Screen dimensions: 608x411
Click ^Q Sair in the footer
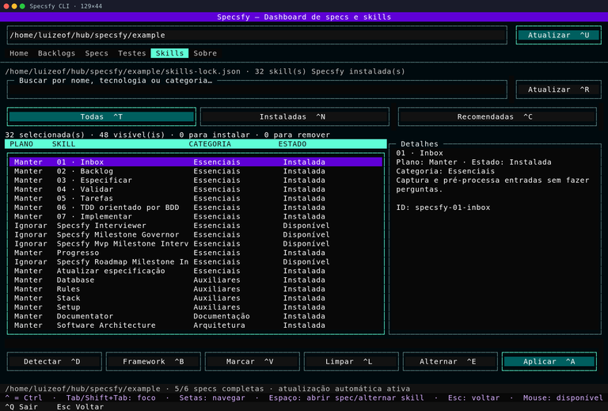[21, 407]
